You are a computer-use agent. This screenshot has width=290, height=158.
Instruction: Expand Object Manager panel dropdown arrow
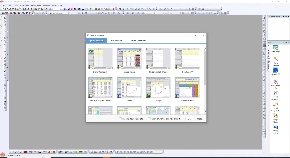click(283, 16)
